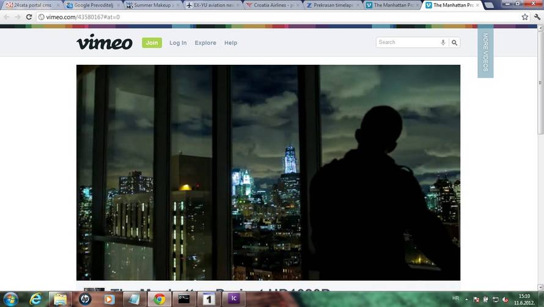Open the taskbar clock showing 15:10

[524, 300]
